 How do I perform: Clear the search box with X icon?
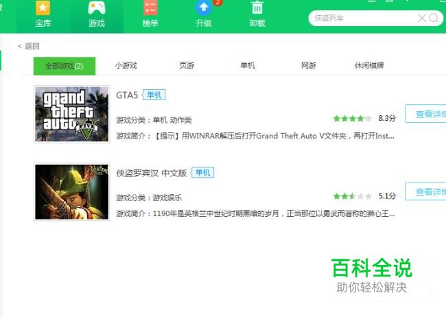422,19
